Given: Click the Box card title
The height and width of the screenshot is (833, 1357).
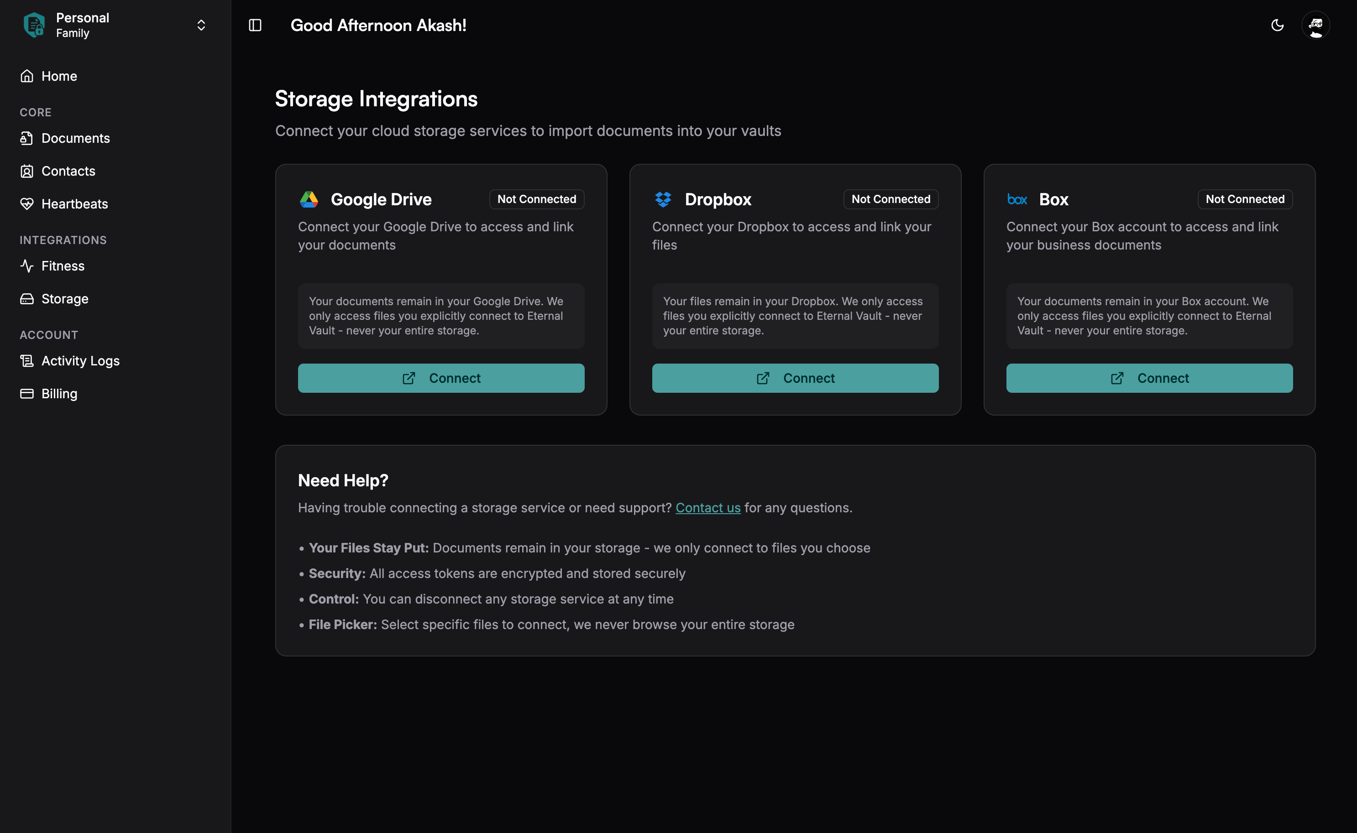Looking at the screenshot, I should (1053, 199).
